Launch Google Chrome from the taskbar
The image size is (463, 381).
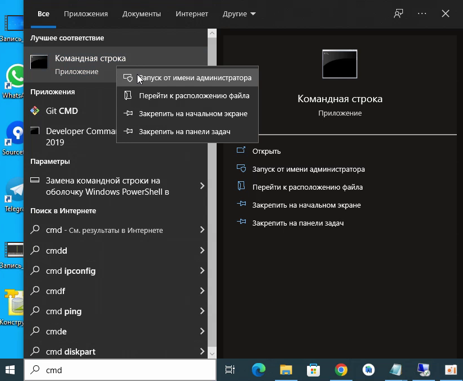[341, 370]
